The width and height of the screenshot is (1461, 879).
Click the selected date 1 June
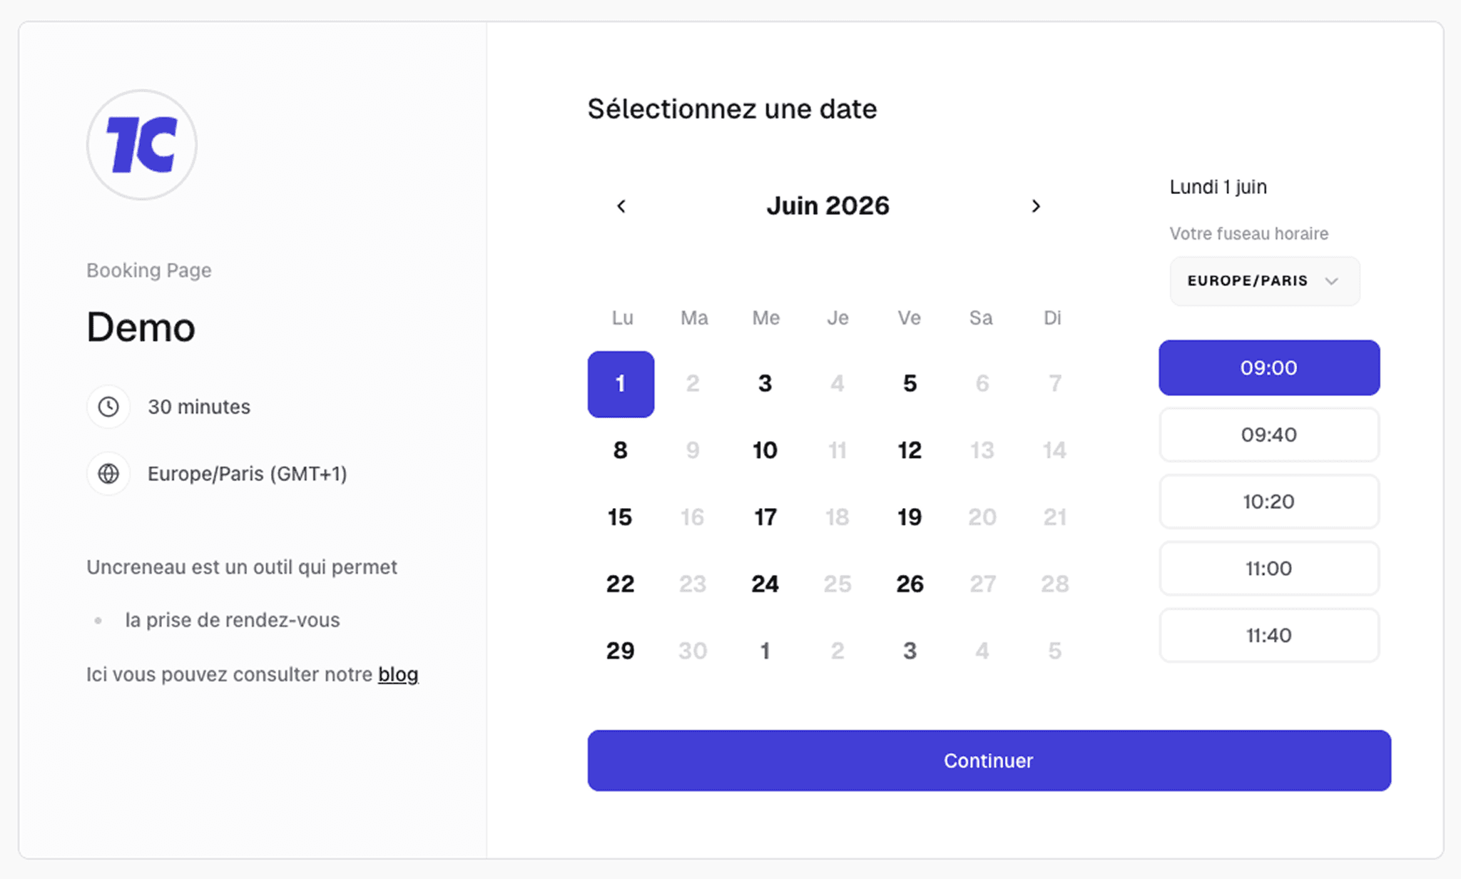click(x=621, y=384)
